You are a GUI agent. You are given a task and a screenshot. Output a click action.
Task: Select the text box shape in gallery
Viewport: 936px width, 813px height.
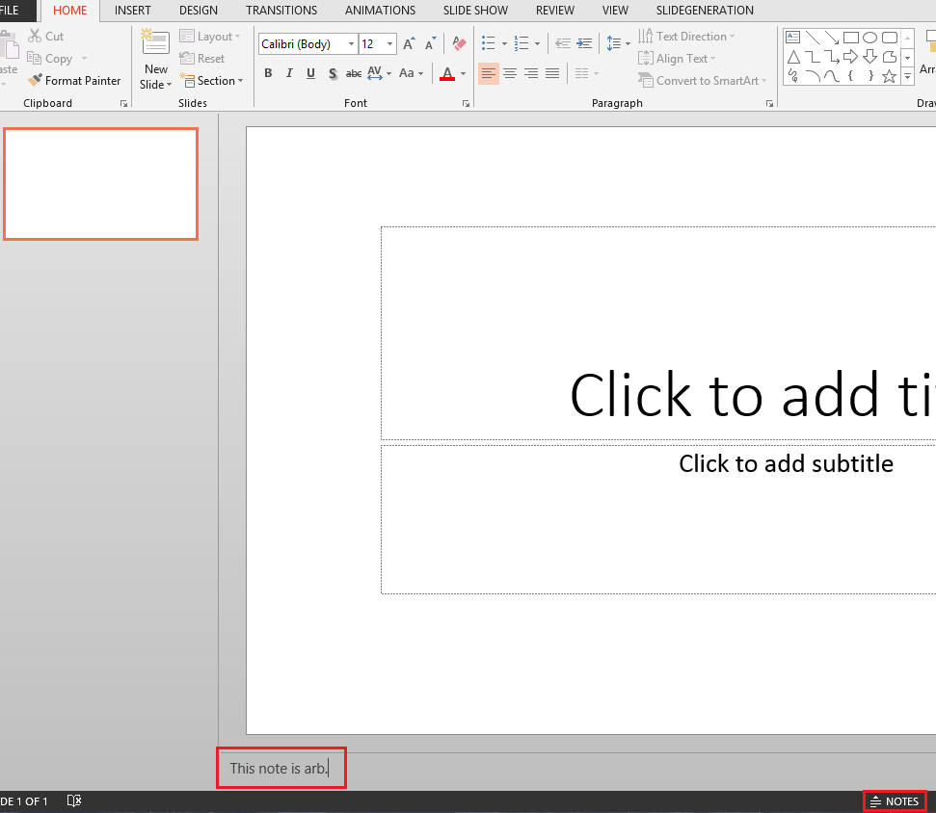tap(792, 38)
